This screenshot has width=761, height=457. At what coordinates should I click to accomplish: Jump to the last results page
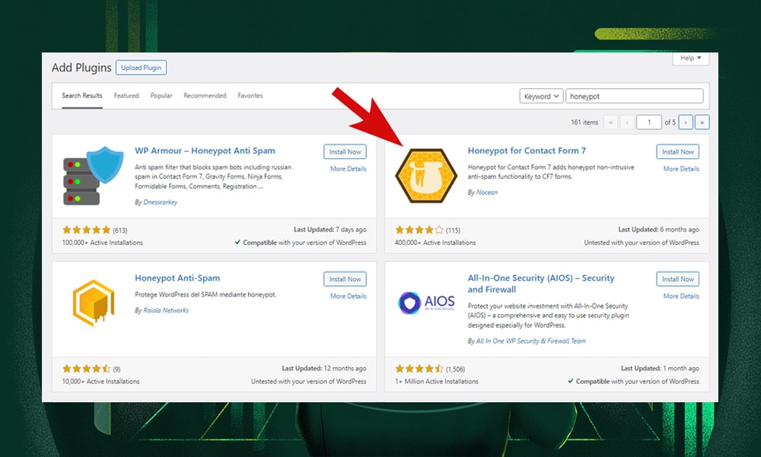coord(702,122)
